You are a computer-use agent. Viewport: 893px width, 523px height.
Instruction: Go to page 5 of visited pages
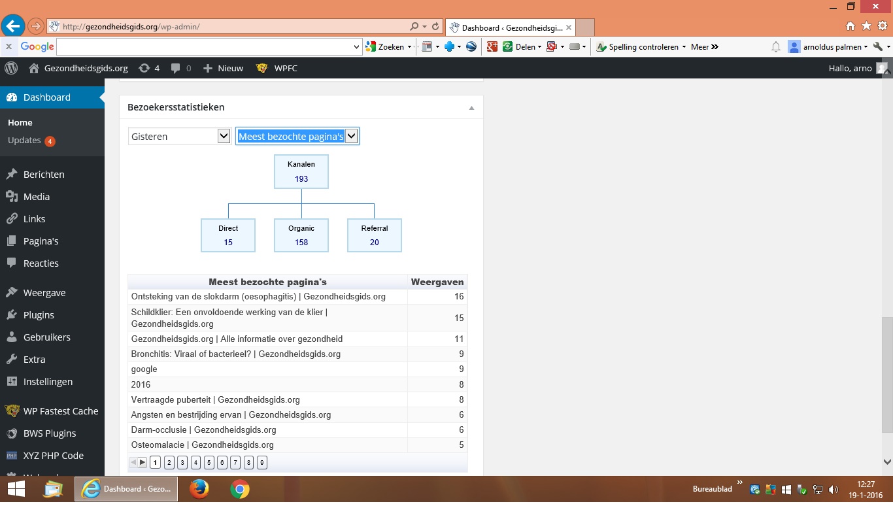(209, 463)
